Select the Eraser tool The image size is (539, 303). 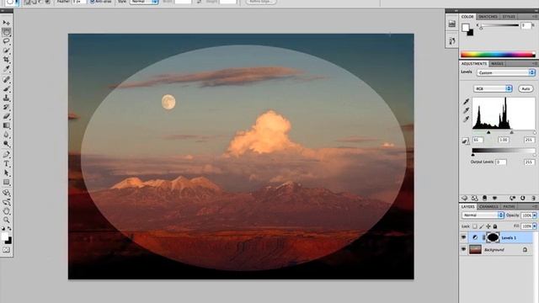[6, 116]
